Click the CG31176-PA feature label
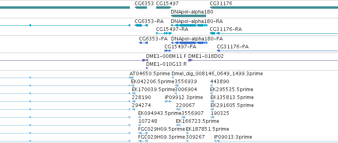Image resolution: width=338 pixels, height=143 pixels. (x=233, y=47)
